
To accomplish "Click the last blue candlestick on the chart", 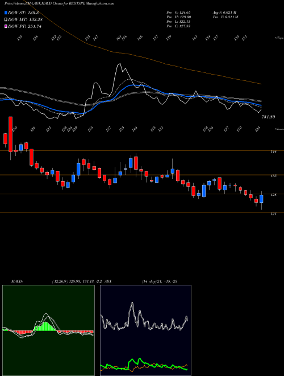I will (x=261, y=199).
